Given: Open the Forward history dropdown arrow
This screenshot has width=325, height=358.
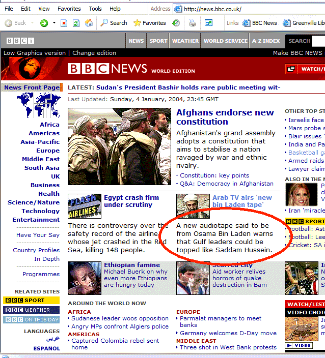Looking at the screenshot, I should [x=54, y=22].
